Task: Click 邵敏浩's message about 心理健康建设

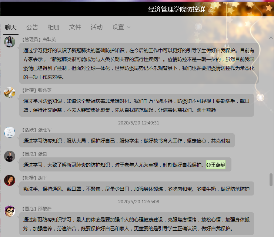Action: pyautogui.click(x=137, y=224)
